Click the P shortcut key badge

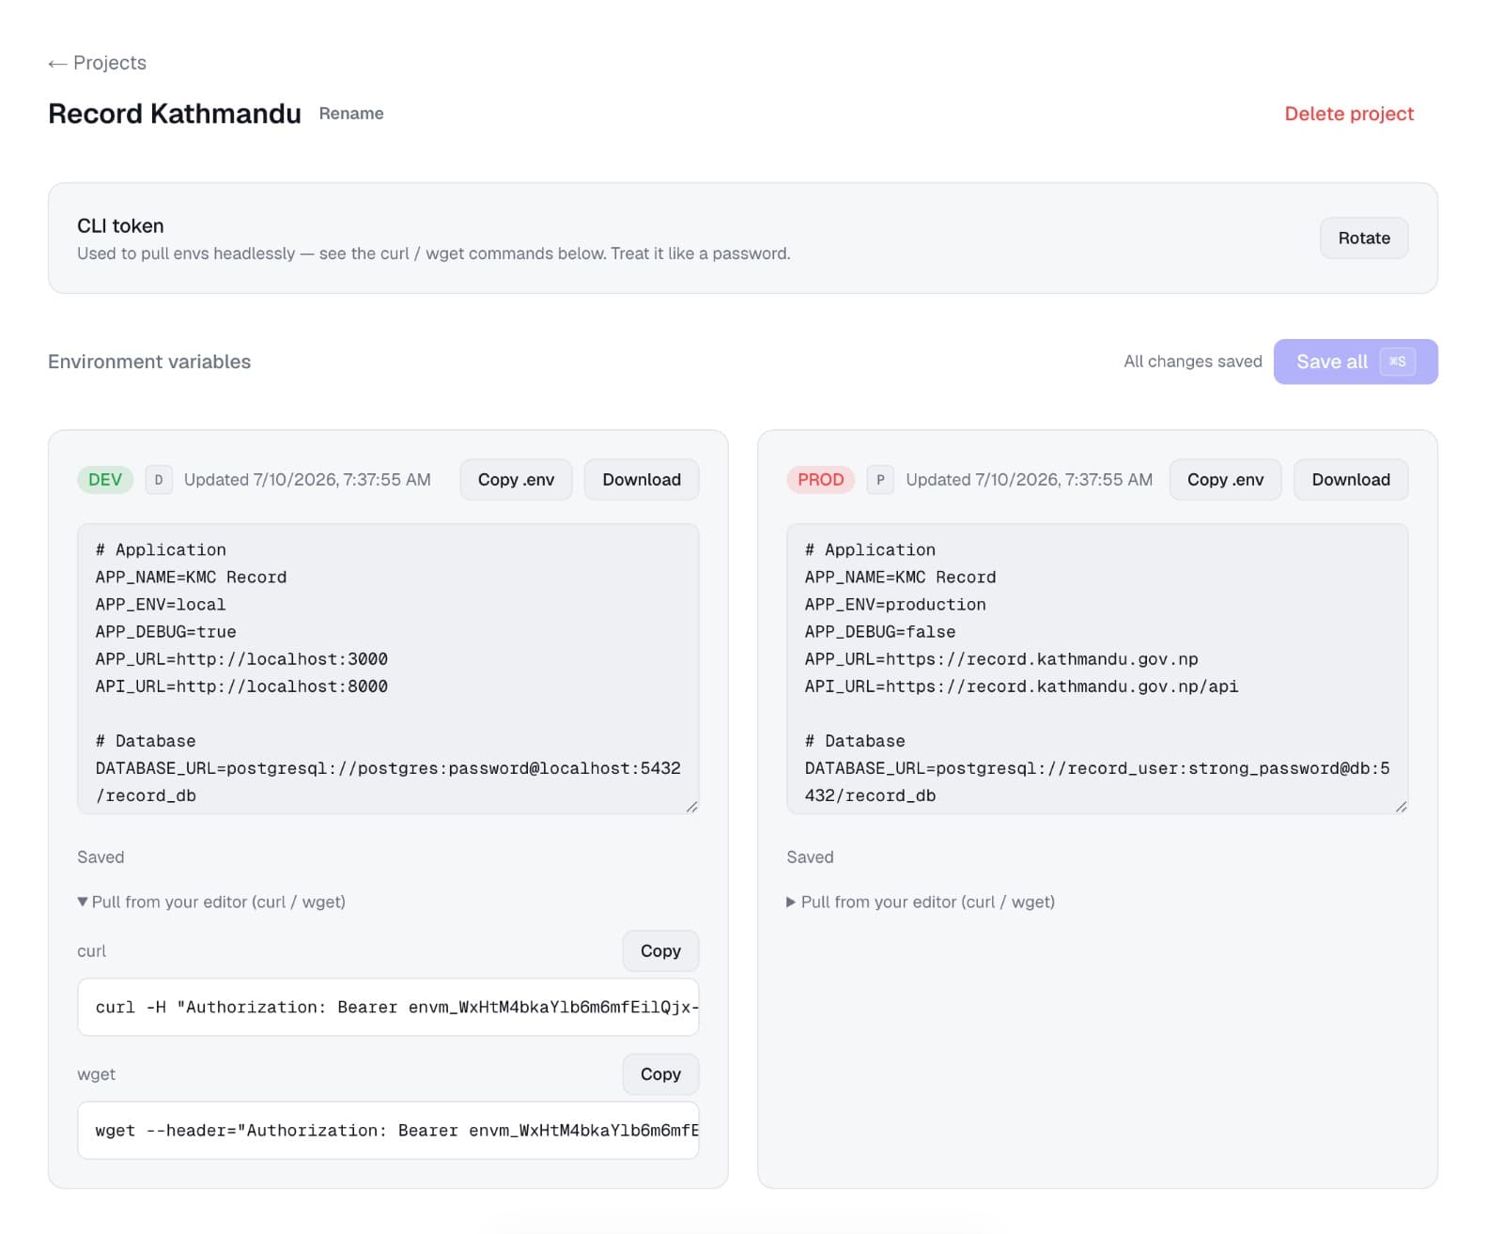tap(880, 480)
